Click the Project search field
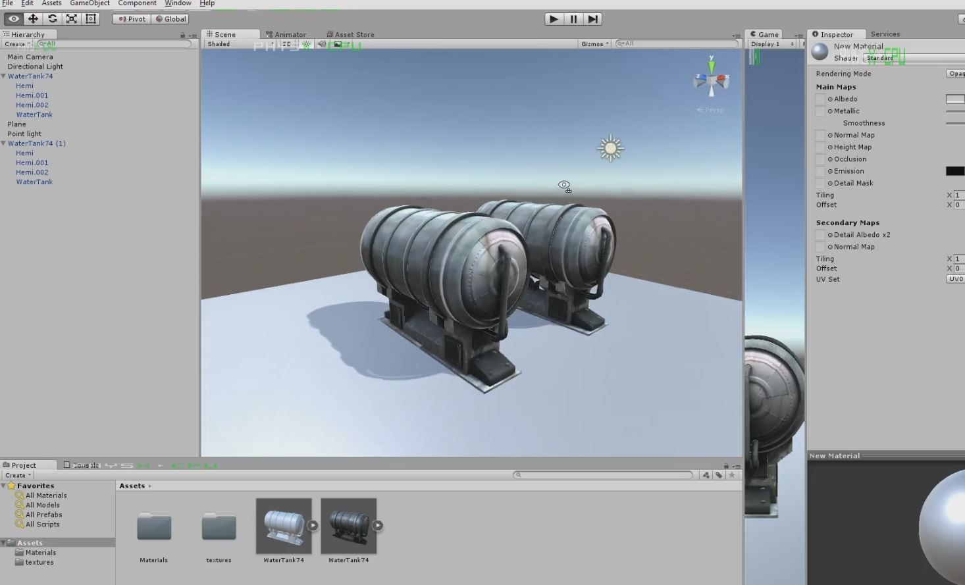This screenshot has height=585, width=965. pyautogui.click(x=603, y=475)
